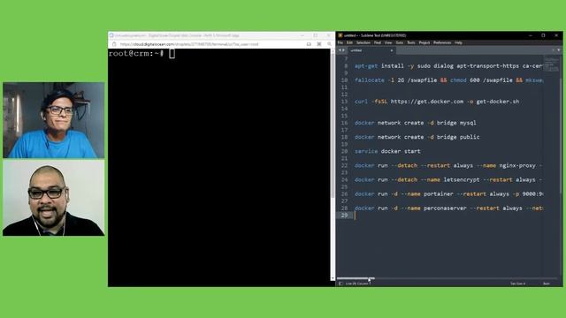Image resolution: width=566 pixels, height=318 pixels.
Task: Click the docker network create bridge mysql line
Action: [x=416, y=123]
